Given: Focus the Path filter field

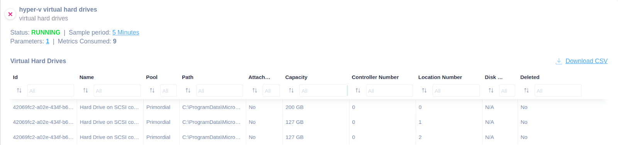Looking at the screenshot, I should tap(219, 90).
